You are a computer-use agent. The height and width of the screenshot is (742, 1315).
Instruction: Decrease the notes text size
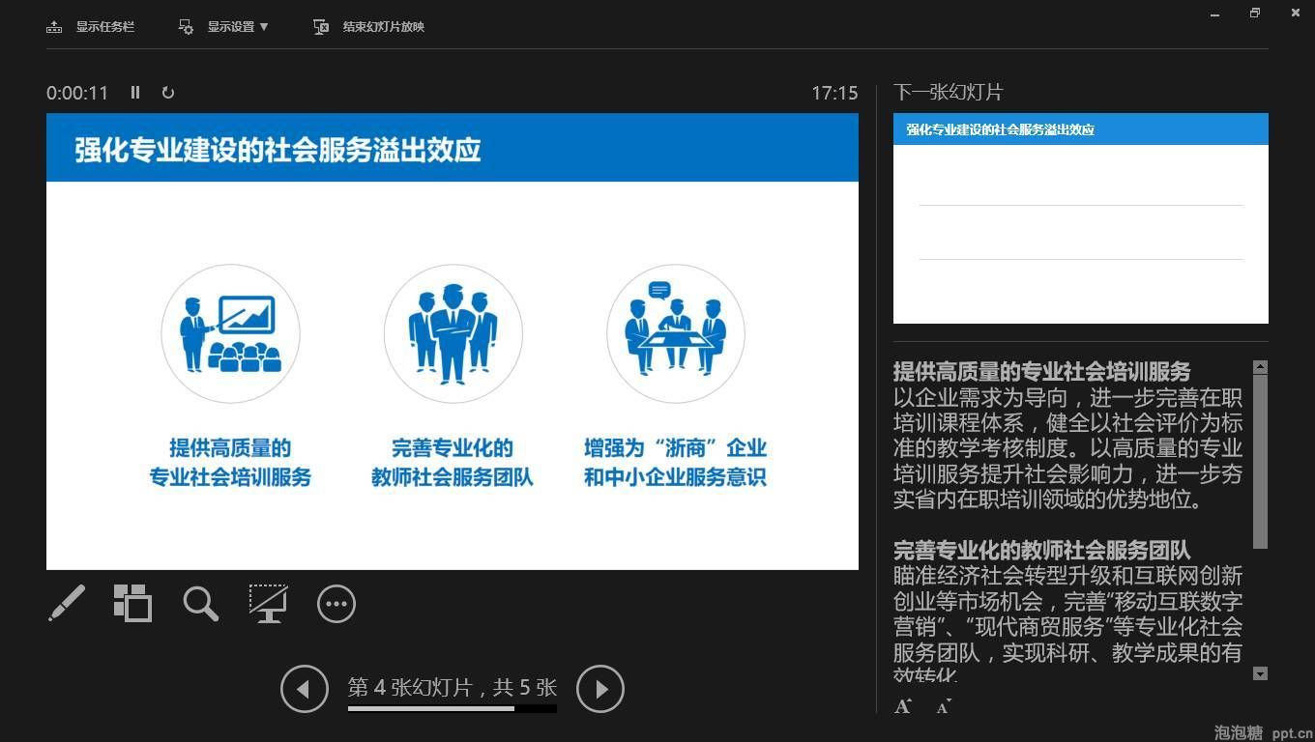click(x=944, y=706)
